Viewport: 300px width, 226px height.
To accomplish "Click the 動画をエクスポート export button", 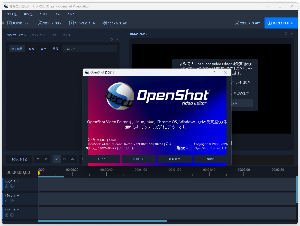I will [x=281, y=23].
